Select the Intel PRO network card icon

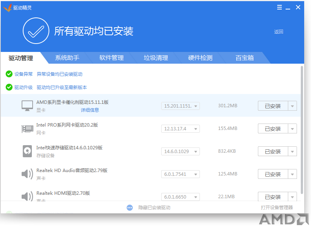pos(27,129)
